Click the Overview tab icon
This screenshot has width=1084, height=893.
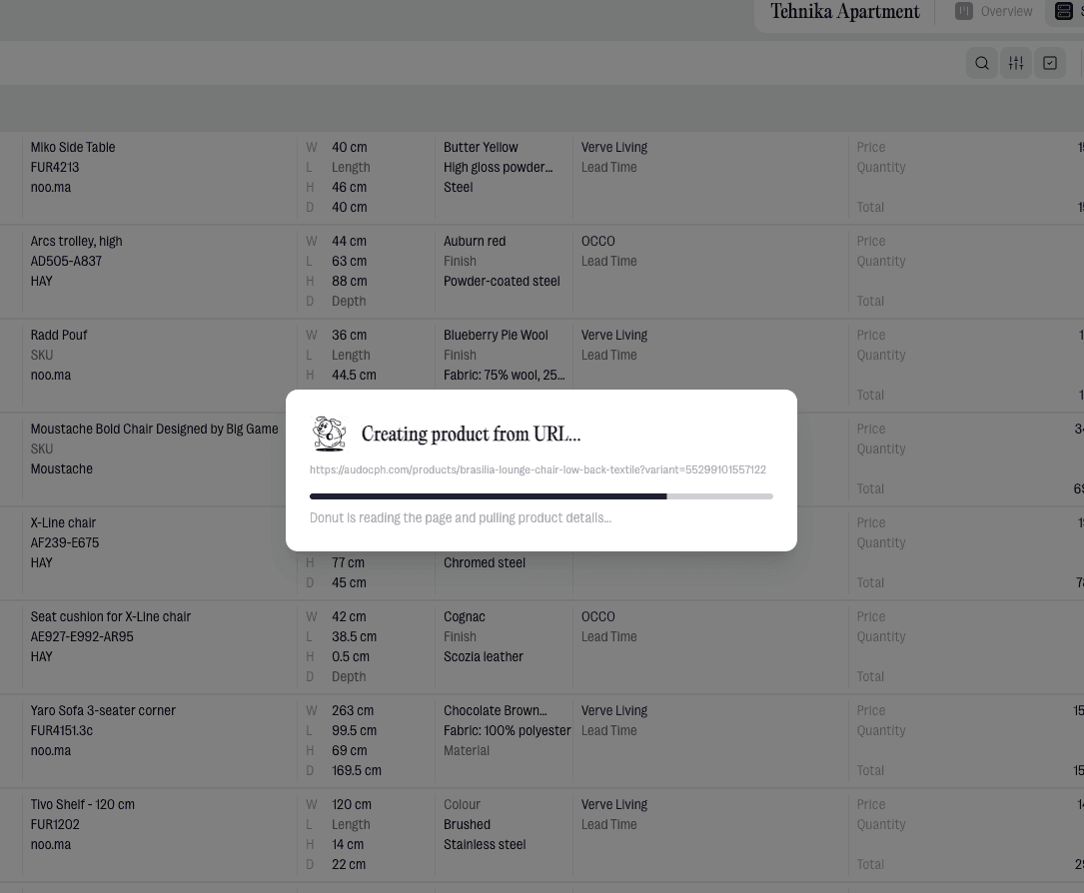(964, 11)
